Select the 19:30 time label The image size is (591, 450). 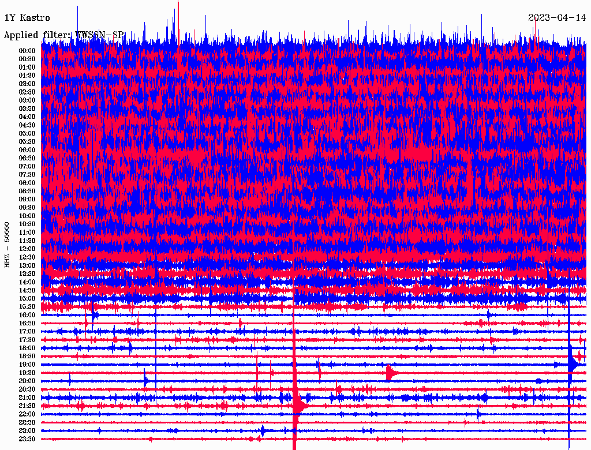tap(27, 373)
